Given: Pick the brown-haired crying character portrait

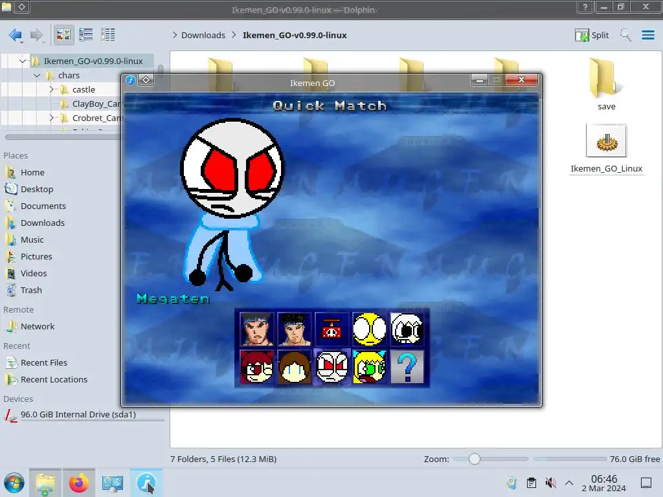Looking at the screenshot, I should tap(295, 366).
